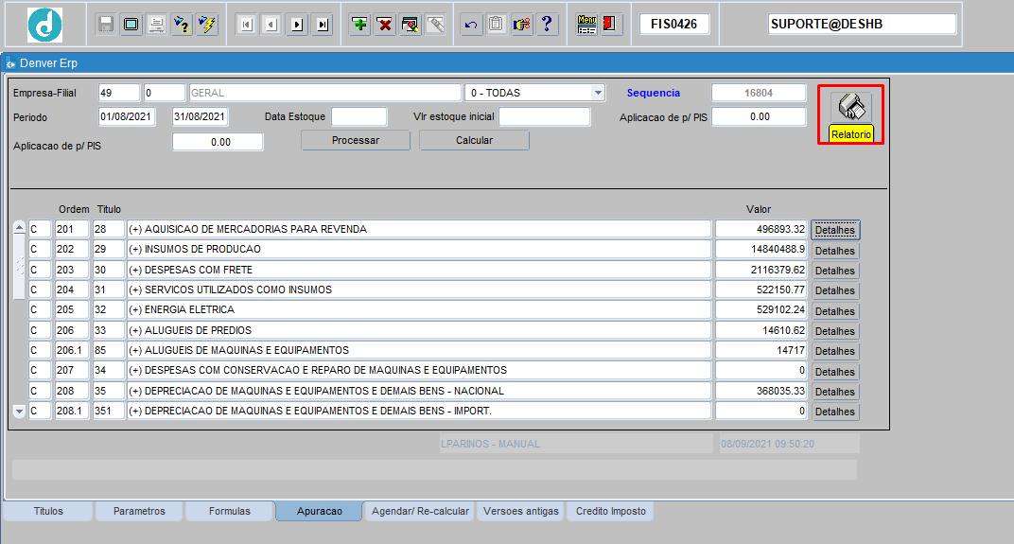The width and height of the screenshot is (1014, 544).
Task: Click the list scroll up arrow
Action: (x=20, y=228)
